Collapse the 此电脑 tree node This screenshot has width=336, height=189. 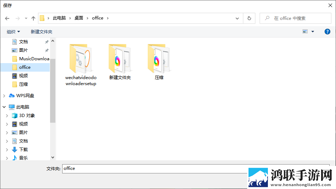coord(4,107)
